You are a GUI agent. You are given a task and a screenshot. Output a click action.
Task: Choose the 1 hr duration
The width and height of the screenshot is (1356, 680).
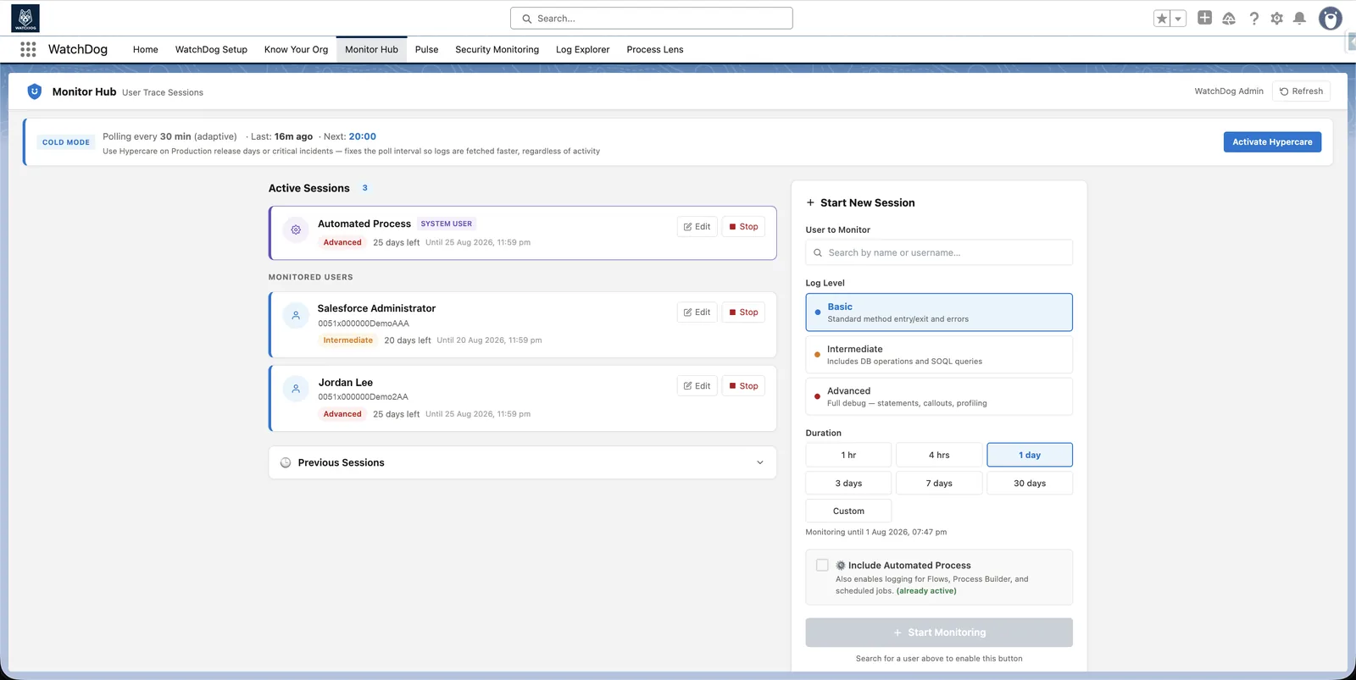[848, 455]
